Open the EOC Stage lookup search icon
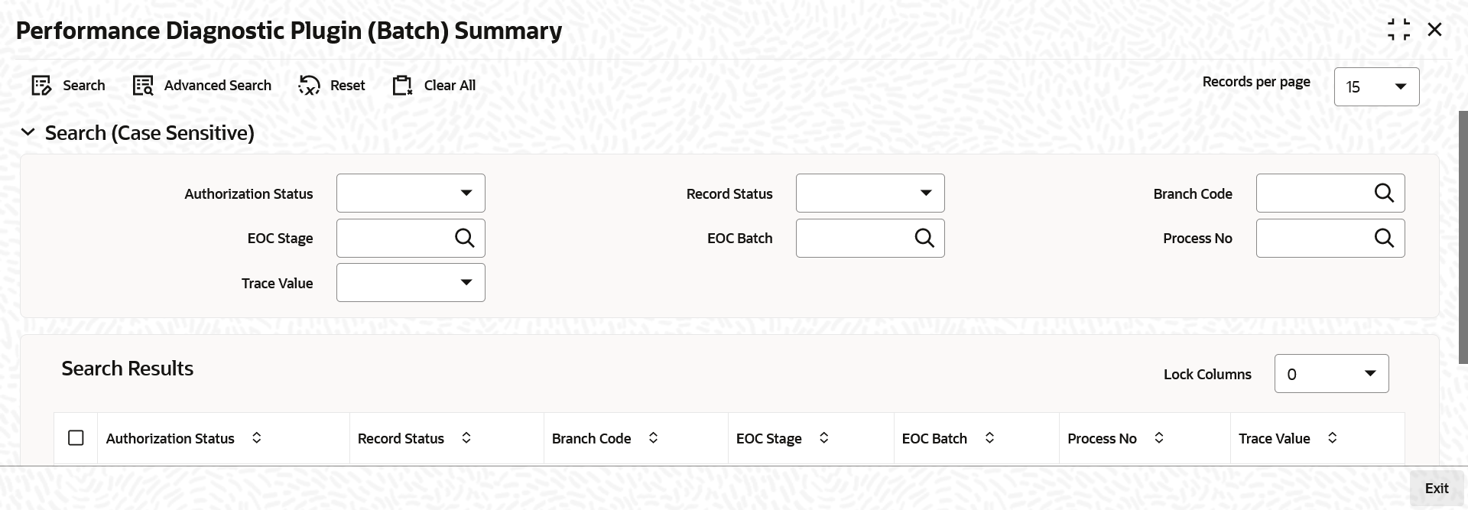This screenshot has width=1468, height=510. pos(465,238)
